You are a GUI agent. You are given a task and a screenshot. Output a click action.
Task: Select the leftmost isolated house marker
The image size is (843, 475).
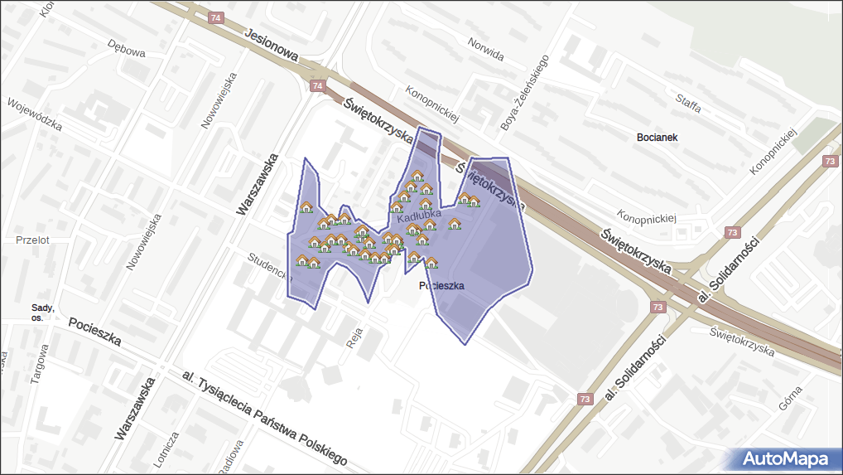point(306,207)
